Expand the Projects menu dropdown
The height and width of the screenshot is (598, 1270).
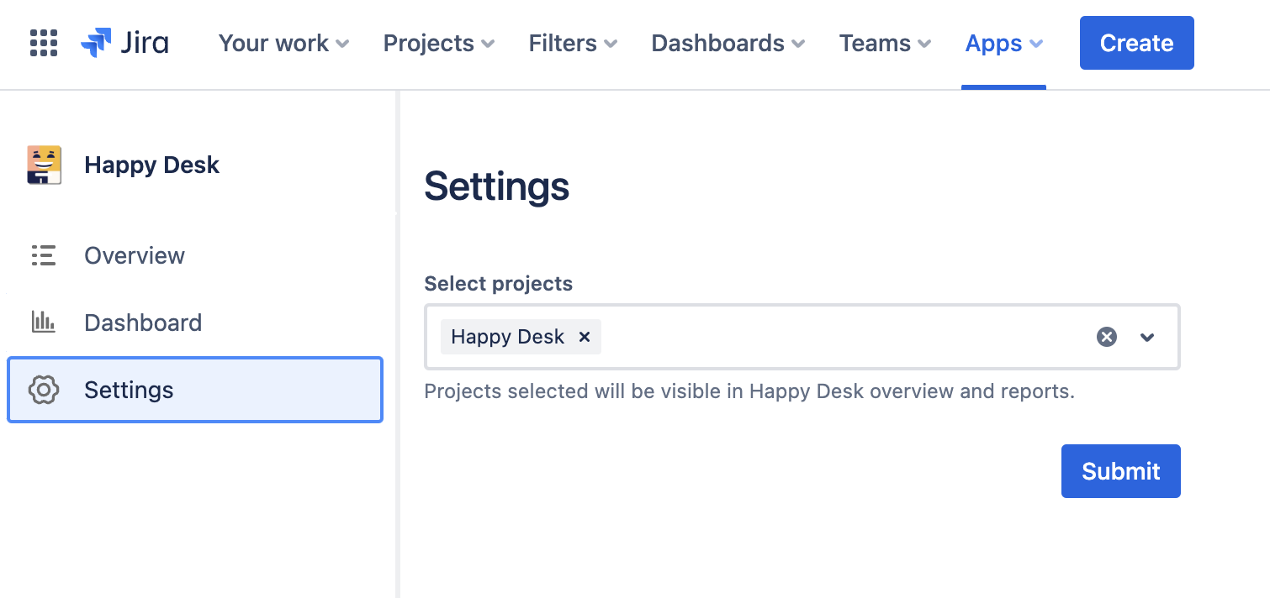coord(438,43)
